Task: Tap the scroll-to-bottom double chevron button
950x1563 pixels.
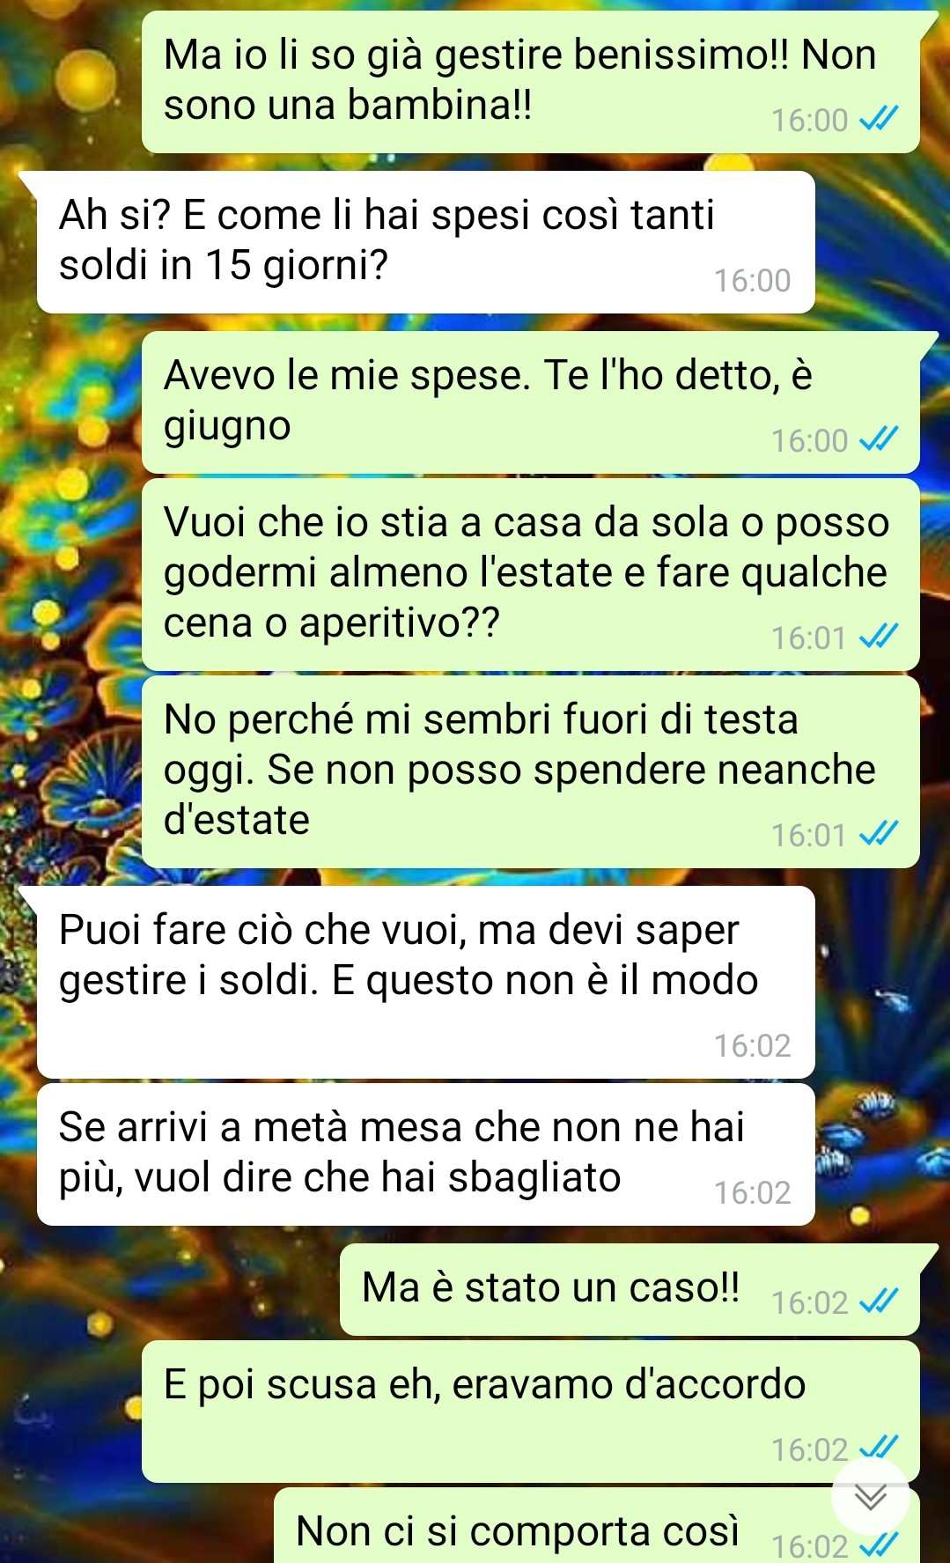Action: [871, 1497]
